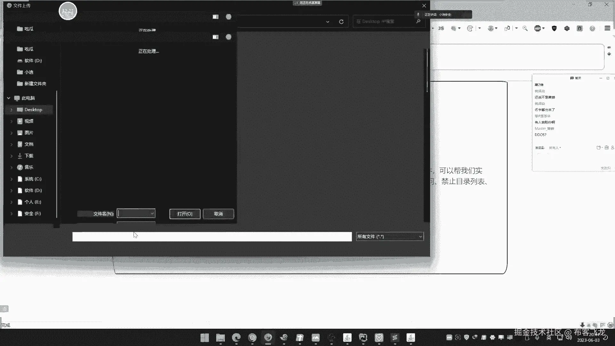Open the Windows Start button on taskbar
Image resolution: width=615 pixels, height=346 pixels.
click(x=205, y=338)
